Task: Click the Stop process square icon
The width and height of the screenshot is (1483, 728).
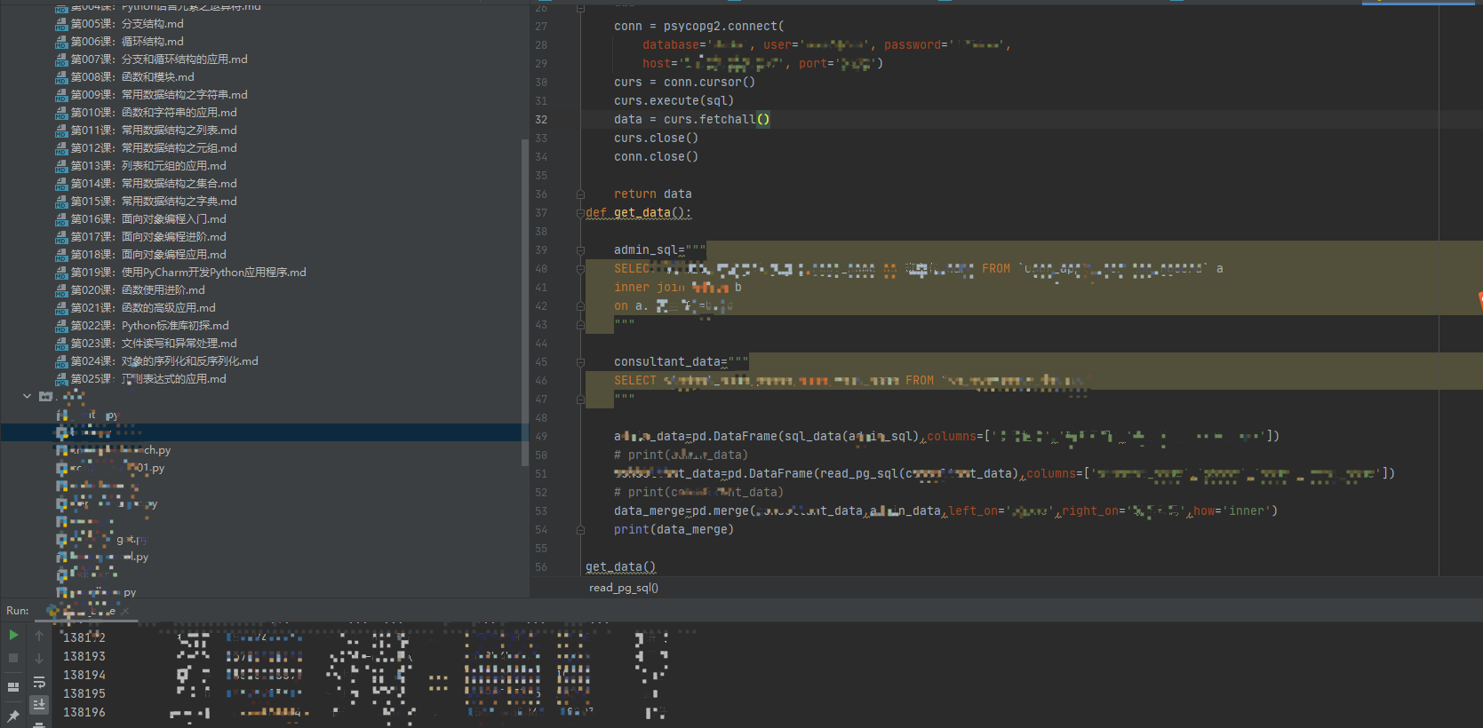Action: click(13, 658)
